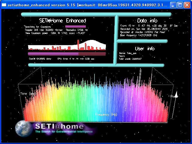Click the 'Frequency (Hz)' axis label
Viewport: 192px width, 144px height.
click(x=106, y=115)
